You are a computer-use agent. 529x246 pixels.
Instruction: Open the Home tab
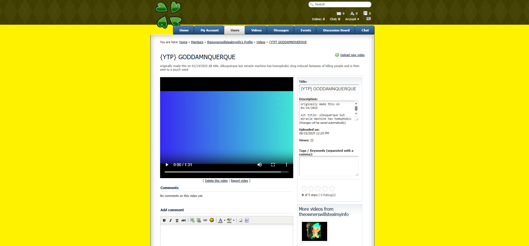coord(184,30)
